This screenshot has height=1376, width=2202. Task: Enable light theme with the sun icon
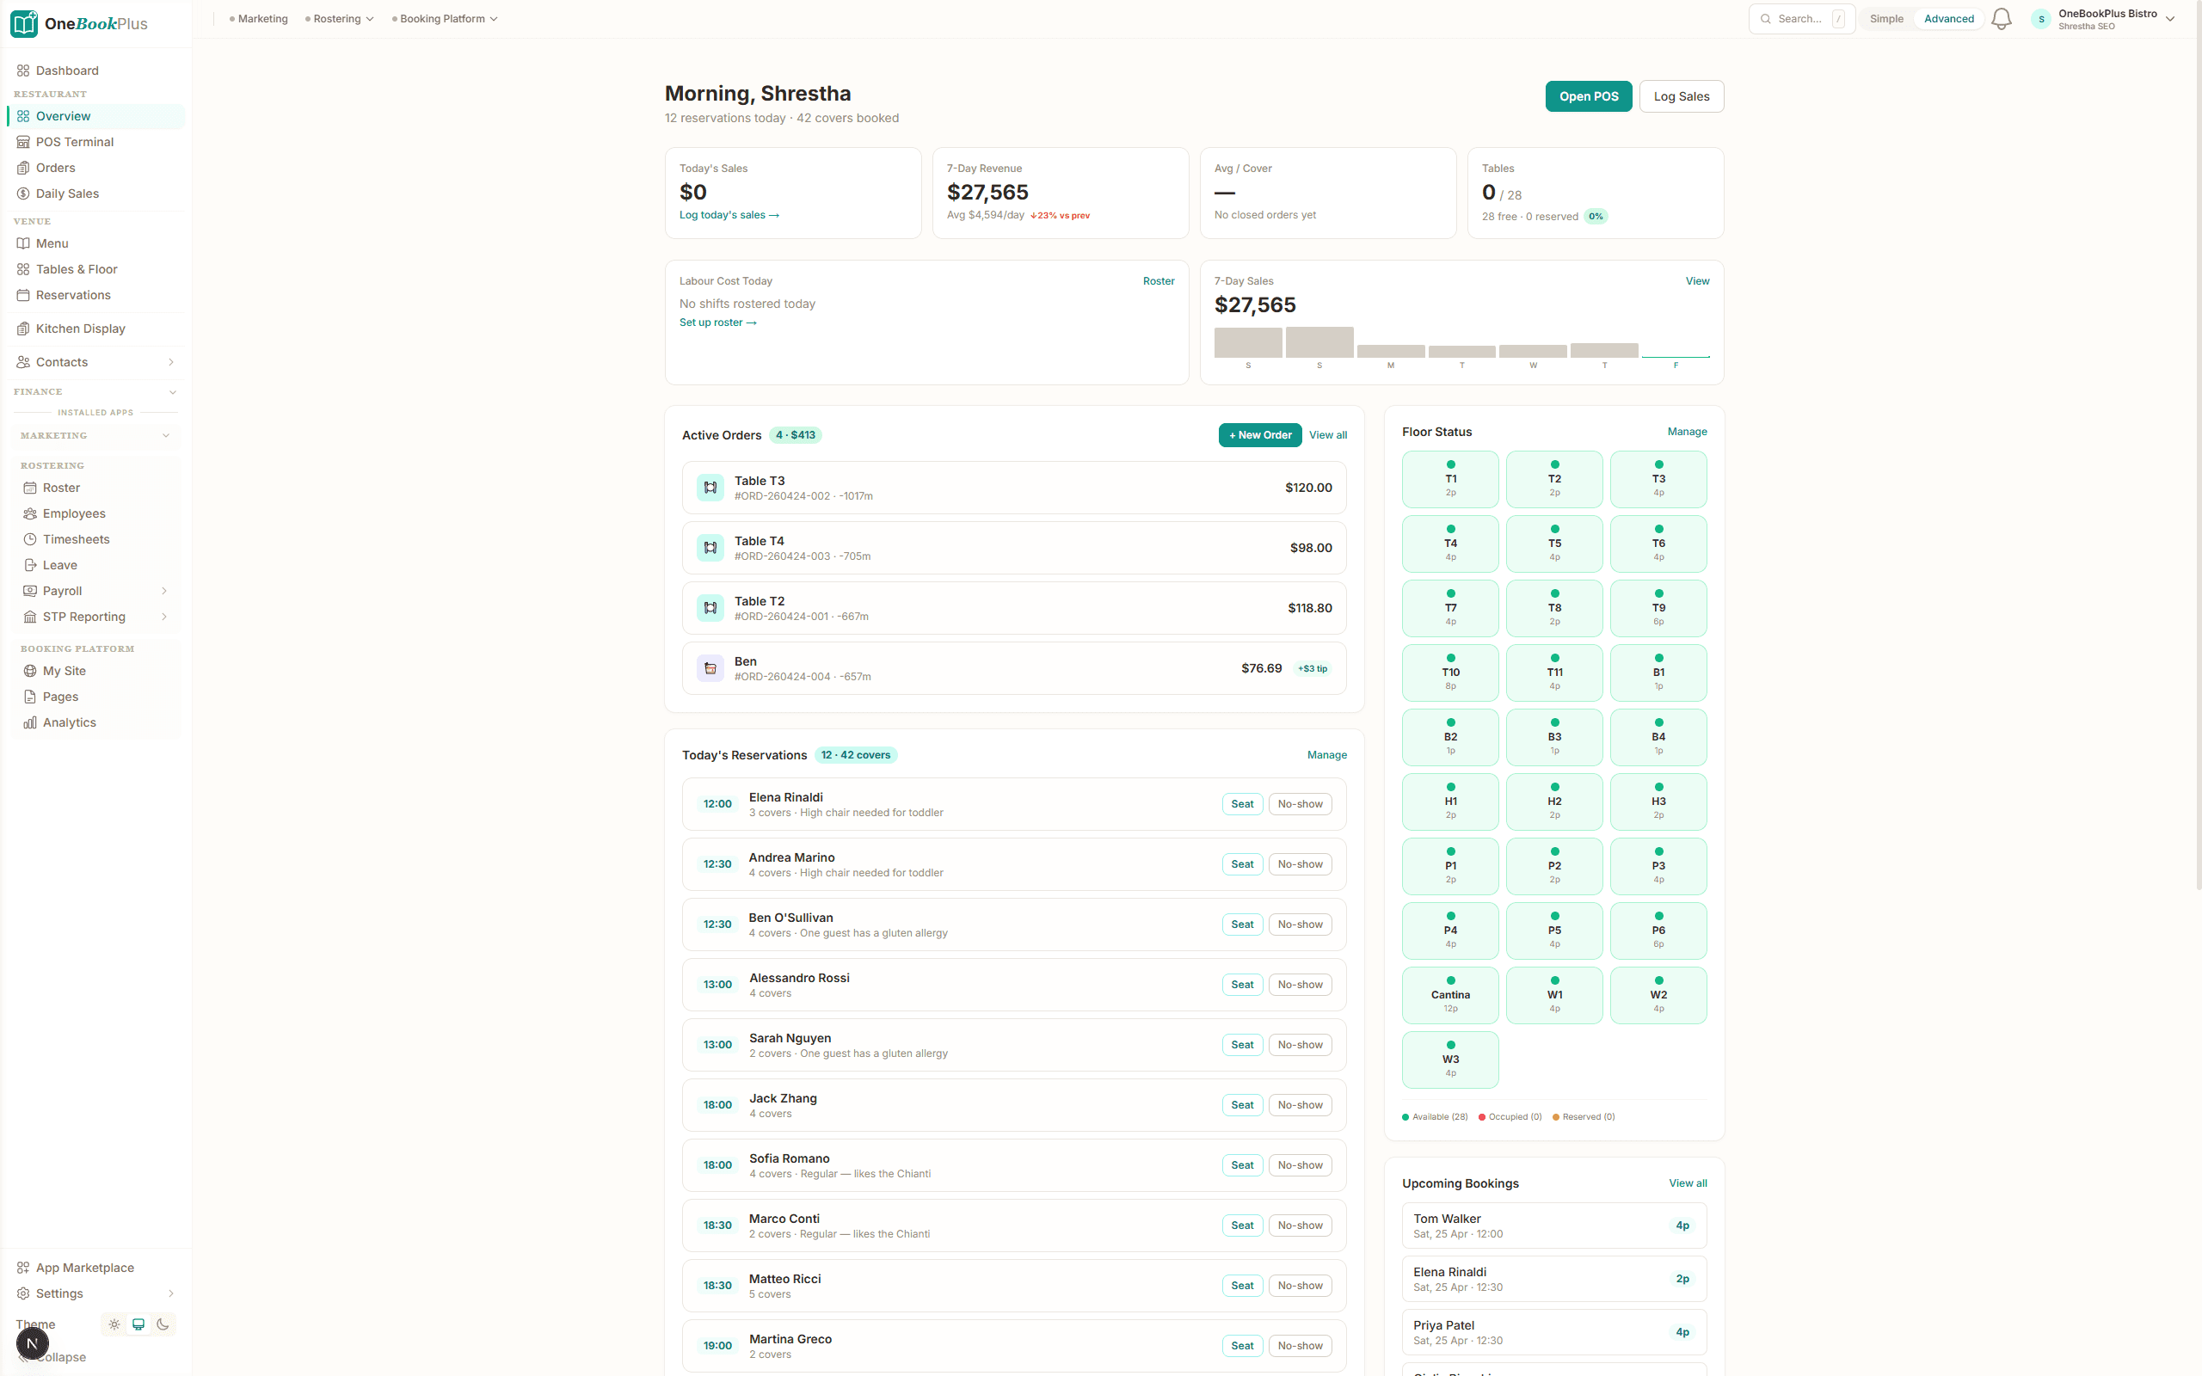click(114, 1324)
